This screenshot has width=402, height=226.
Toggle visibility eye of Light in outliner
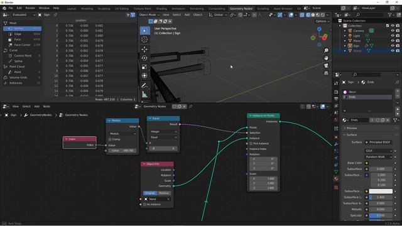pyautogui.click(x=393, y=36)
